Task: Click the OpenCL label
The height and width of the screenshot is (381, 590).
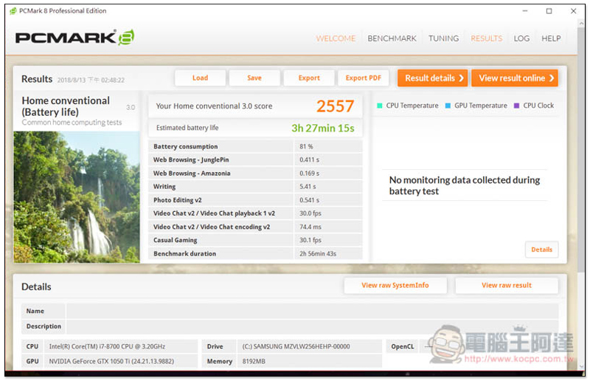Action: 402,346
